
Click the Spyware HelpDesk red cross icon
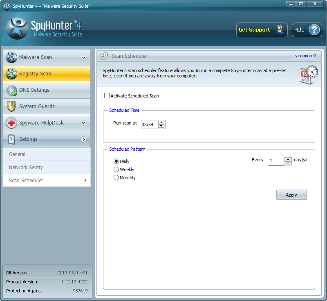tap(11, 123)
